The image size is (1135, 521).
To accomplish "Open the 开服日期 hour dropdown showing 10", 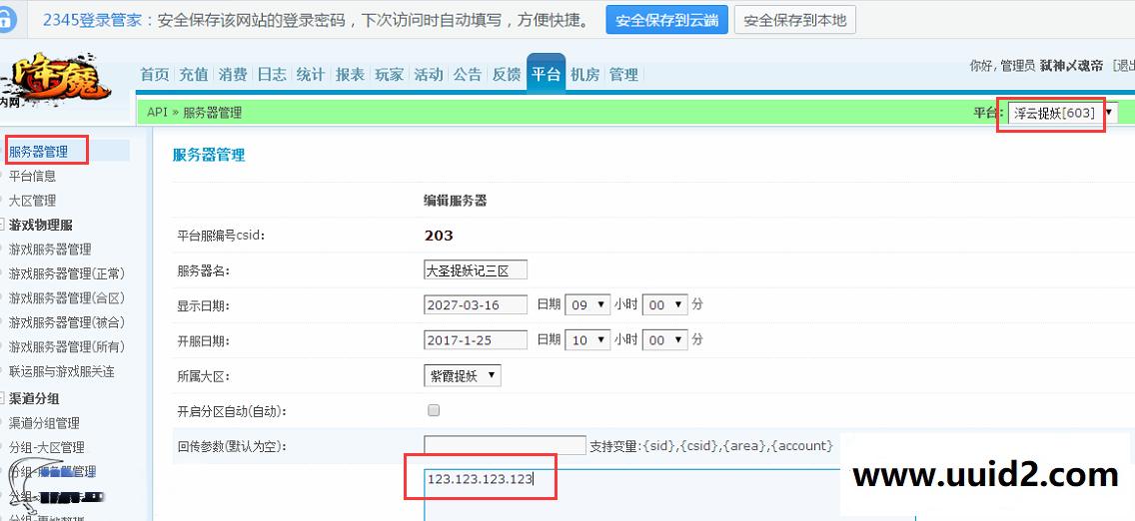I will point(587,339).
